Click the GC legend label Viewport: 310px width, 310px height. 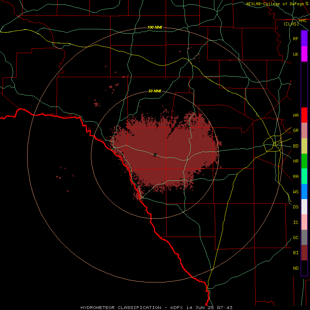(x=296, y=238)
